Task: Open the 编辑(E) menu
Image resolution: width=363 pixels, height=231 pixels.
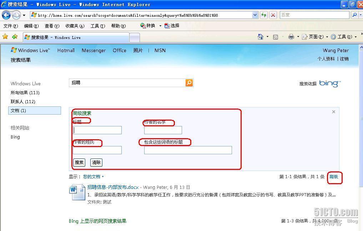Action: (31, 26)
